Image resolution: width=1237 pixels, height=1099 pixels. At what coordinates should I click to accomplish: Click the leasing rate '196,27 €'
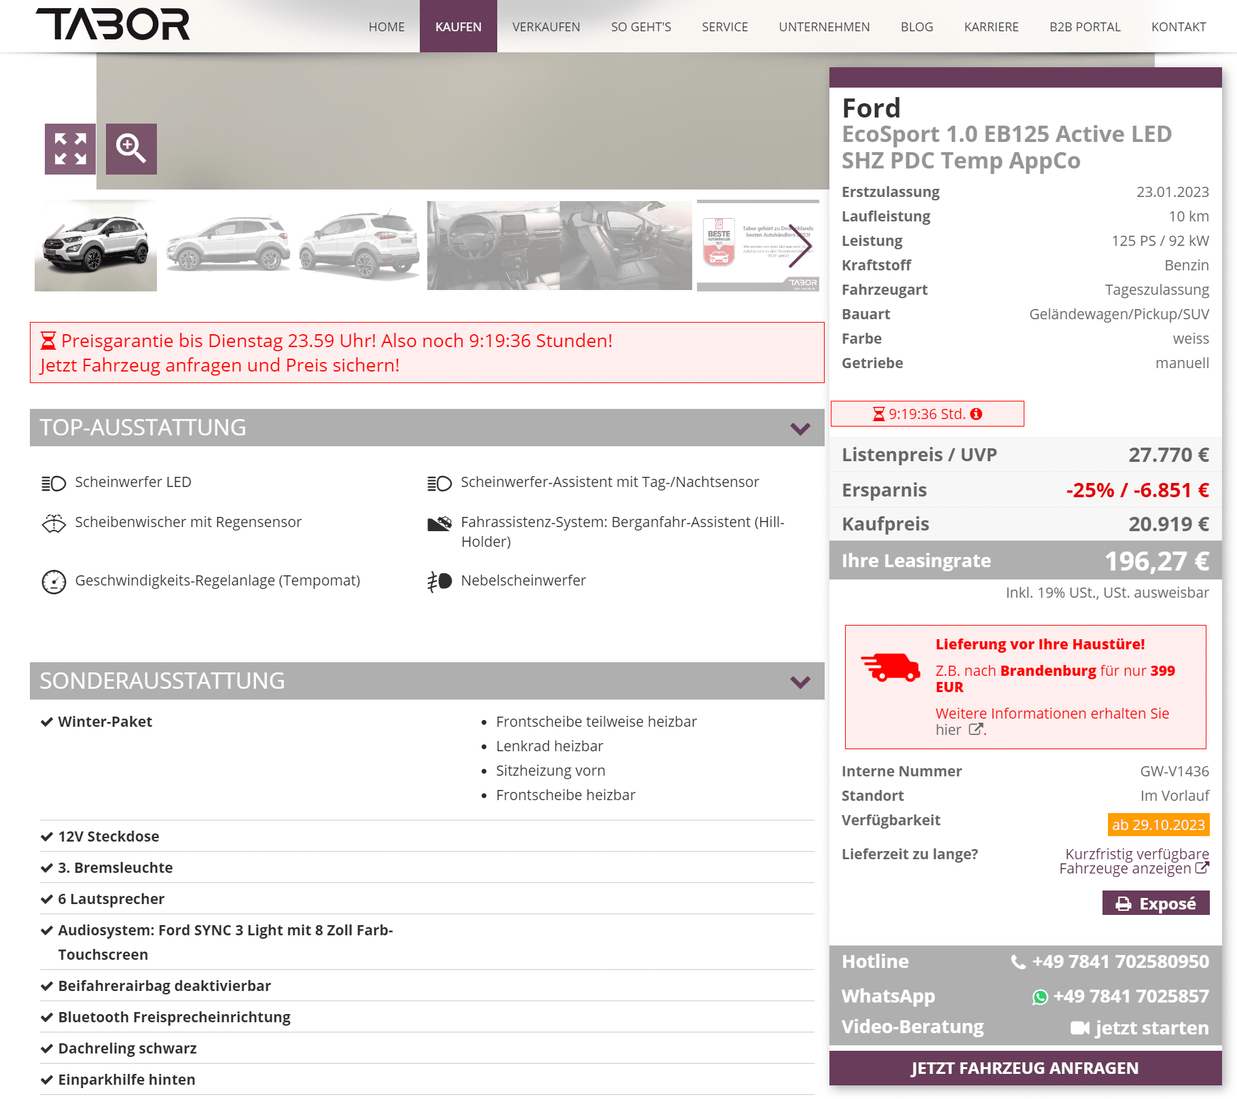click(1156, 561)
